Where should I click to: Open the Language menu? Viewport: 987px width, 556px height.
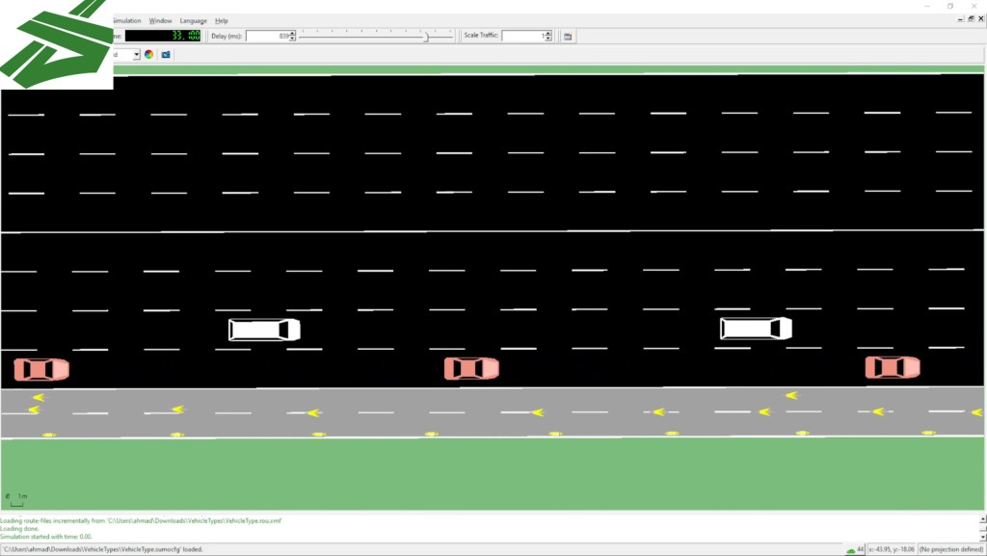(x=193, y=20)
